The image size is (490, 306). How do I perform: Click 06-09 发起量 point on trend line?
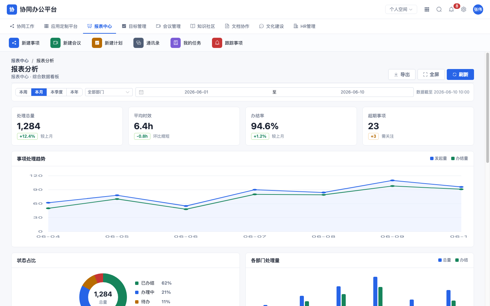(x=392, y=180)
